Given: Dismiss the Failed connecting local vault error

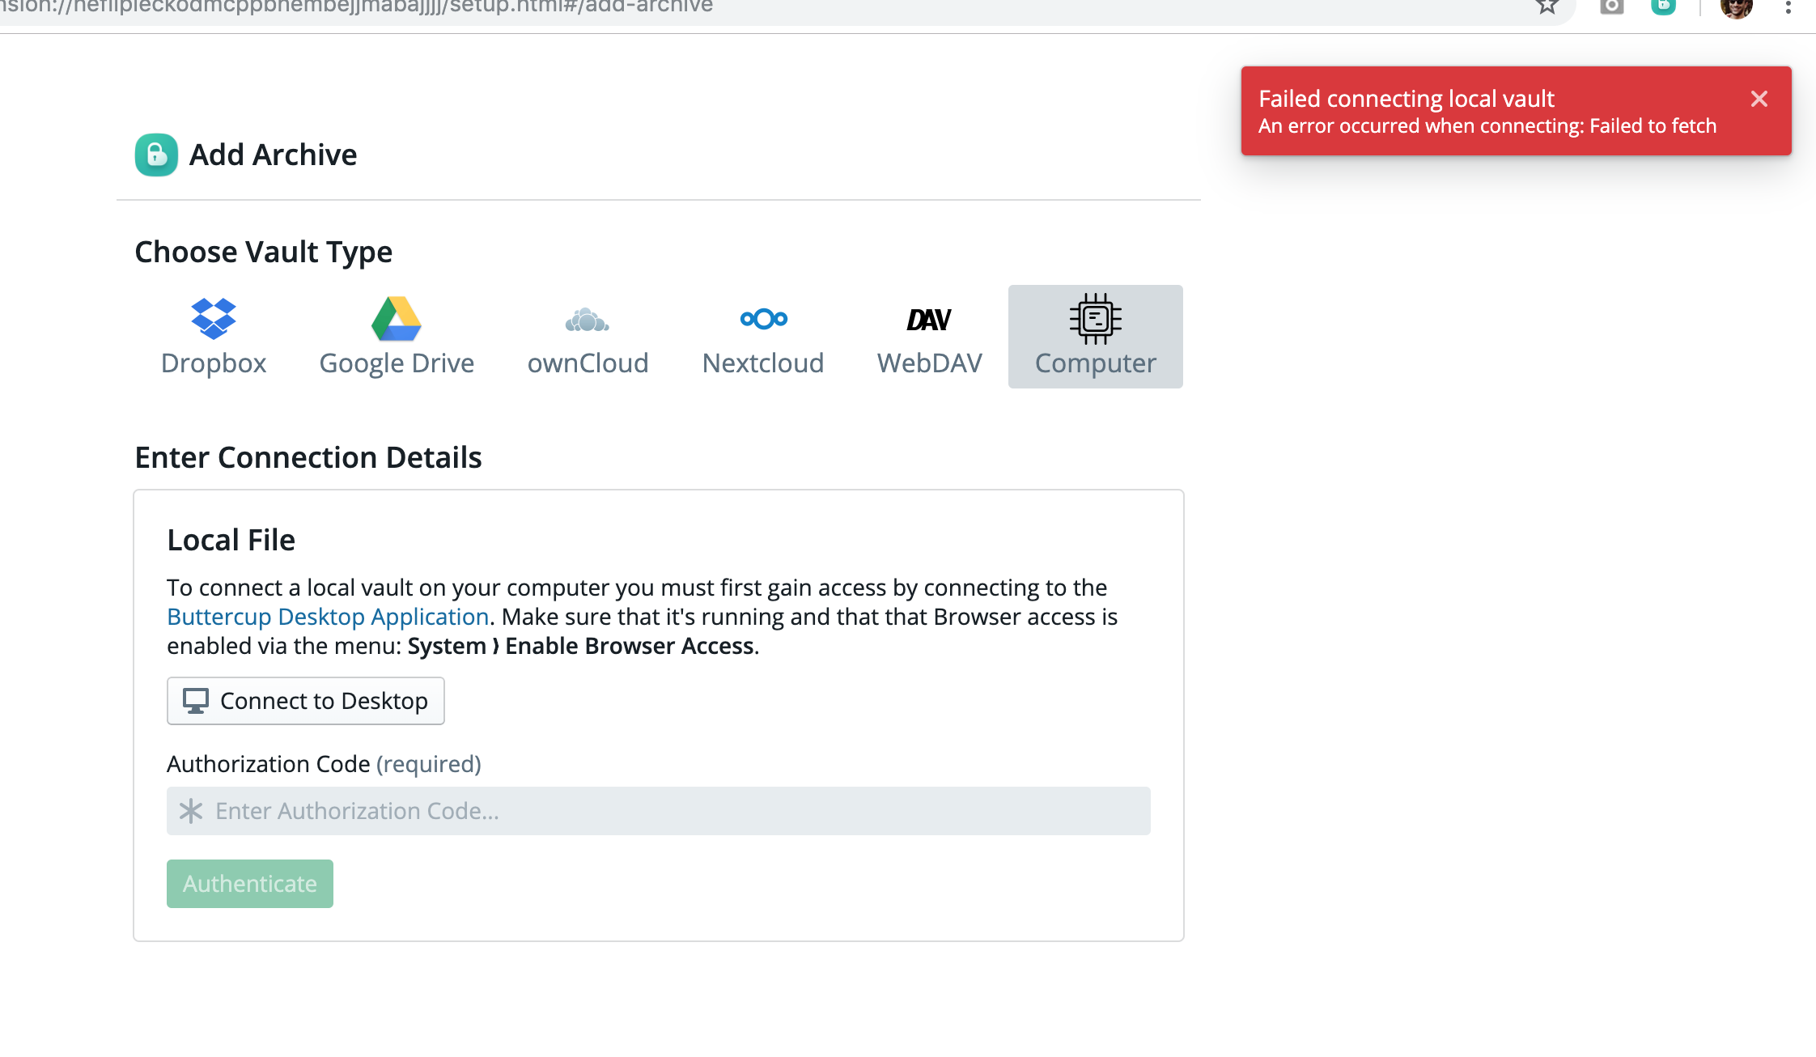Looking at the screenshot, I should pyautogui.click(x=1759, y=99).
